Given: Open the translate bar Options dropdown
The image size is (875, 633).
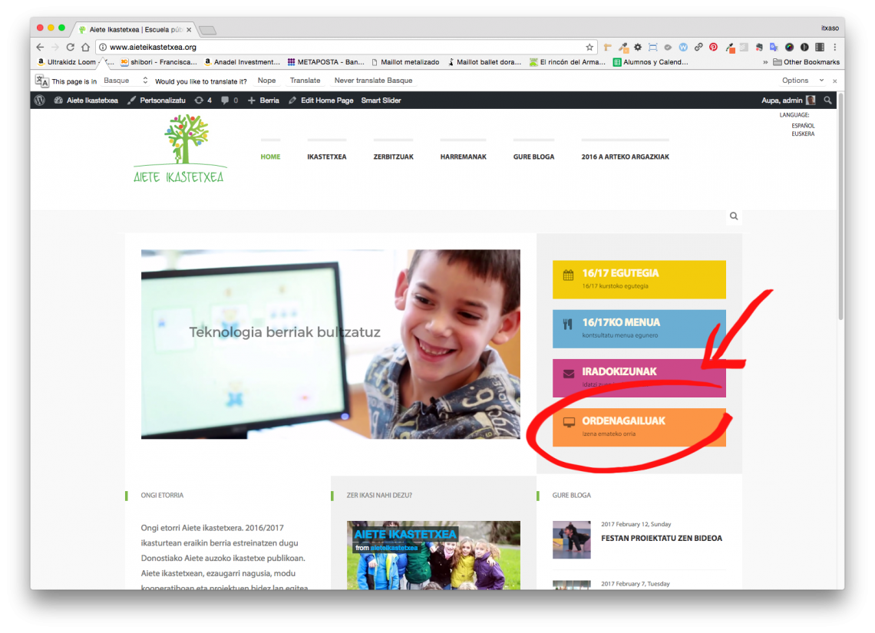Looking at the screenshot, I should (802, 81).
